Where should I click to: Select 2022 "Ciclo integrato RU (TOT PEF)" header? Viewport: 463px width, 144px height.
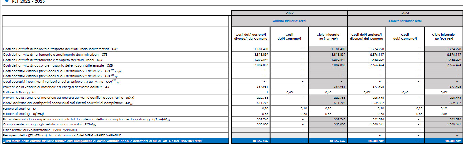pos(328,36)
